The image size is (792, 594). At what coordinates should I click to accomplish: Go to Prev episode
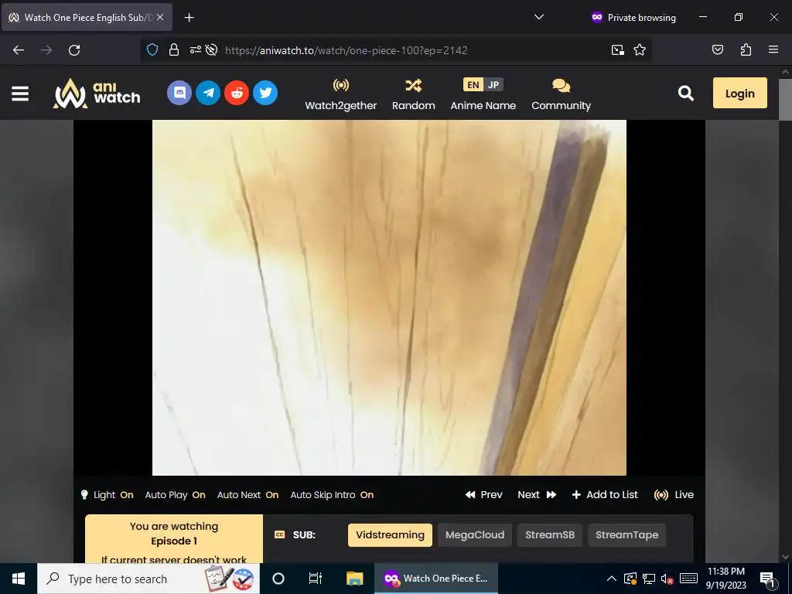click(x=484, y=495)
